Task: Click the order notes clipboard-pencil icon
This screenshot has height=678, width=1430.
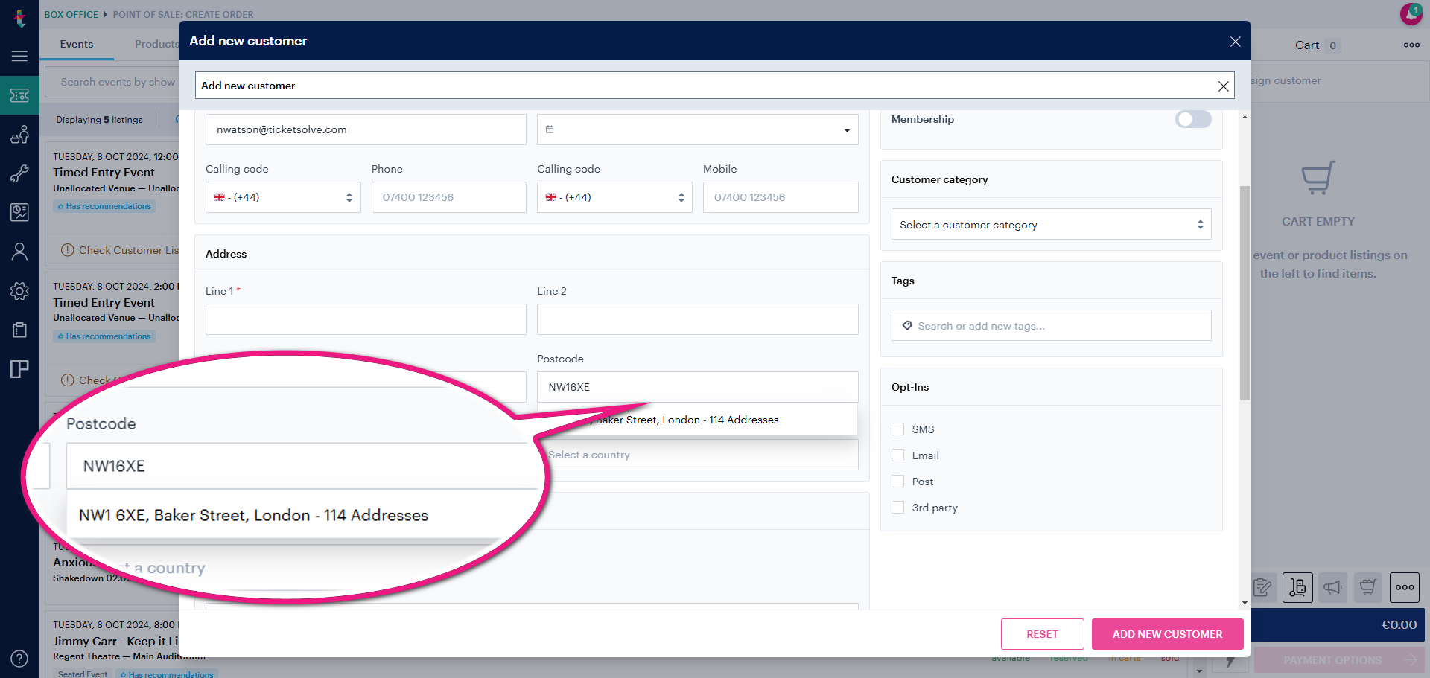Action: coord(1262,587)
